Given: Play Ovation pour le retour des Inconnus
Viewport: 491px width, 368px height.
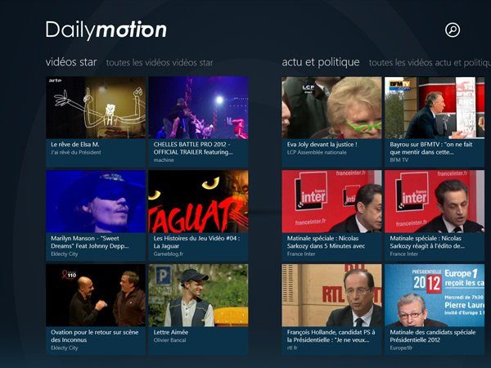Looking at the screenshot, I should coord(96,309).
